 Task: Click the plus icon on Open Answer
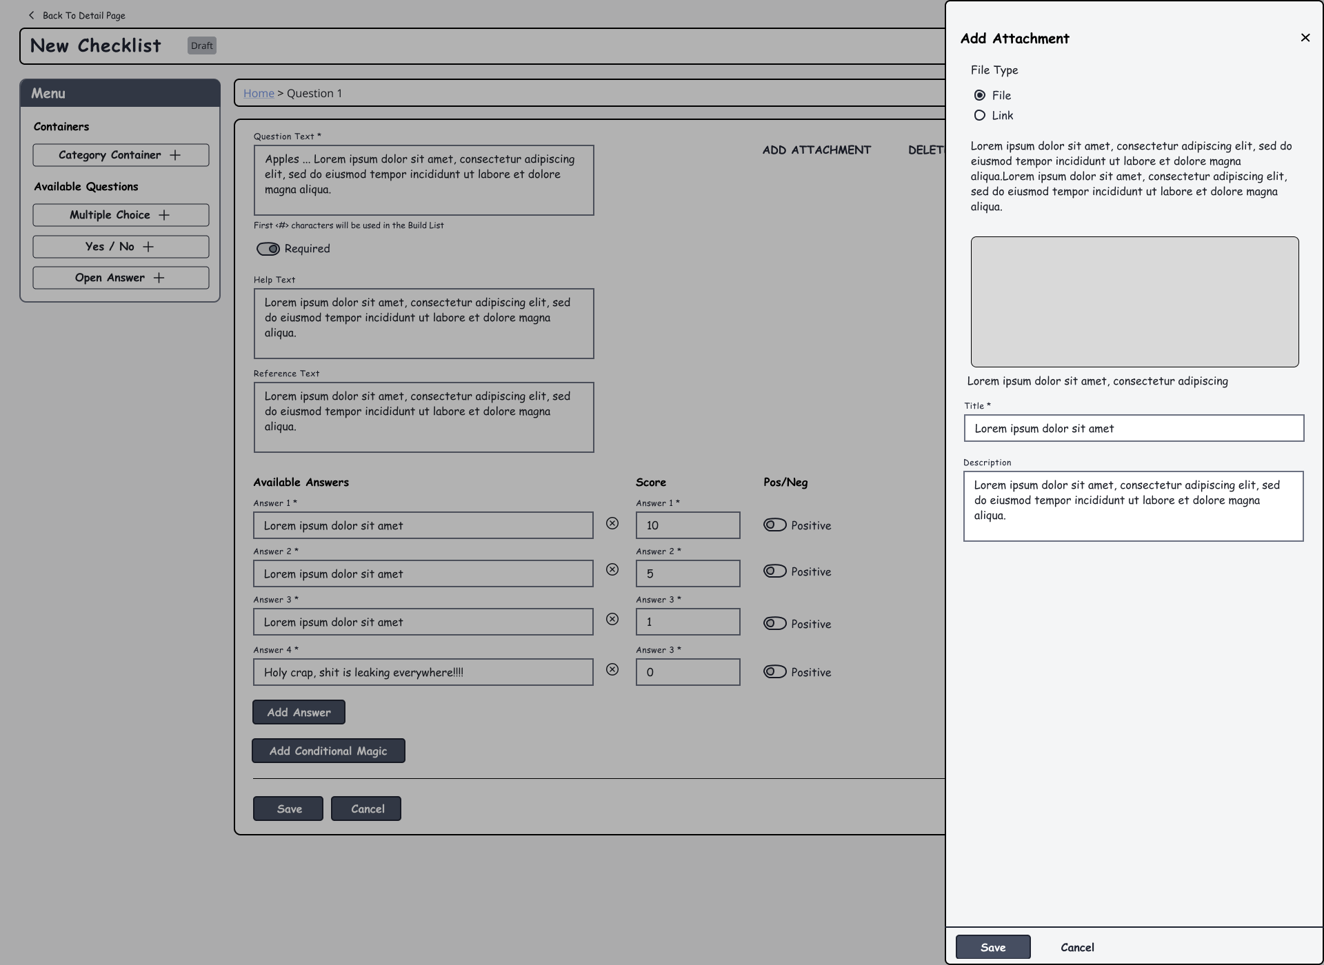pos(159,278)
